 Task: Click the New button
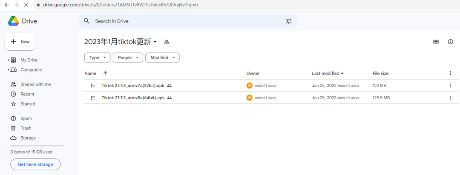(20, 42)
